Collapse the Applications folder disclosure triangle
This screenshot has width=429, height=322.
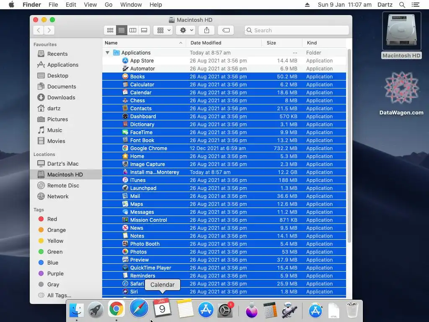click(107, 52)
